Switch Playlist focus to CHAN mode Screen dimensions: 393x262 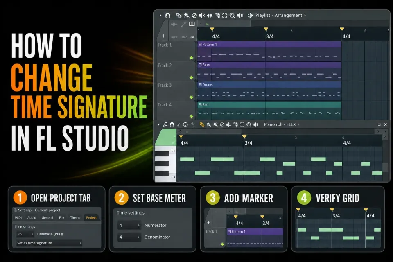coord(184,37)
